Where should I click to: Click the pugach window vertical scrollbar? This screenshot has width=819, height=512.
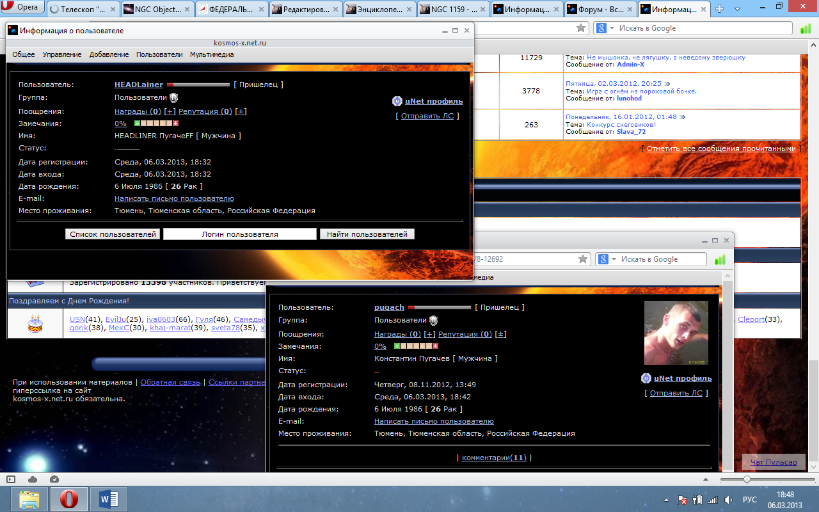(x=728, y=371)
